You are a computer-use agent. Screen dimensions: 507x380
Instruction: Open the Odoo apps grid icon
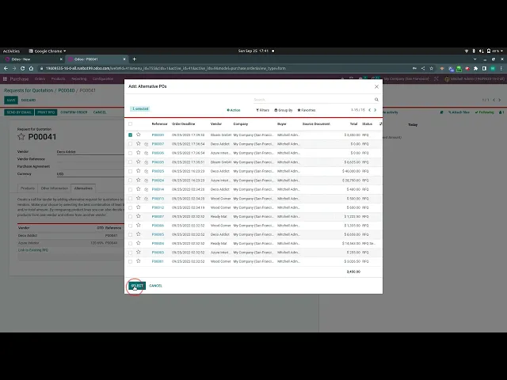click(x=5, y=79)
